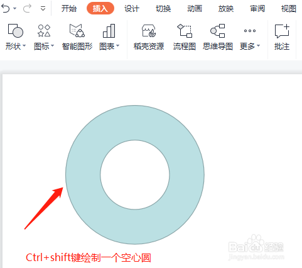This screenshot has height=268, width=302.
Task: Select the red Ctrl+shift text box
Action: click(89, 257)
